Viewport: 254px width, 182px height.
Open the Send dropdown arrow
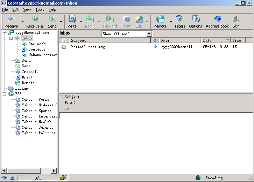pyautogui.click(x=61, y=22)
